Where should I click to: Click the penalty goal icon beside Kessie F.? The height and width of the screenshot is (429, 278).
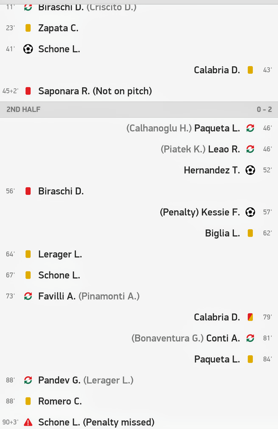point(250,212)
